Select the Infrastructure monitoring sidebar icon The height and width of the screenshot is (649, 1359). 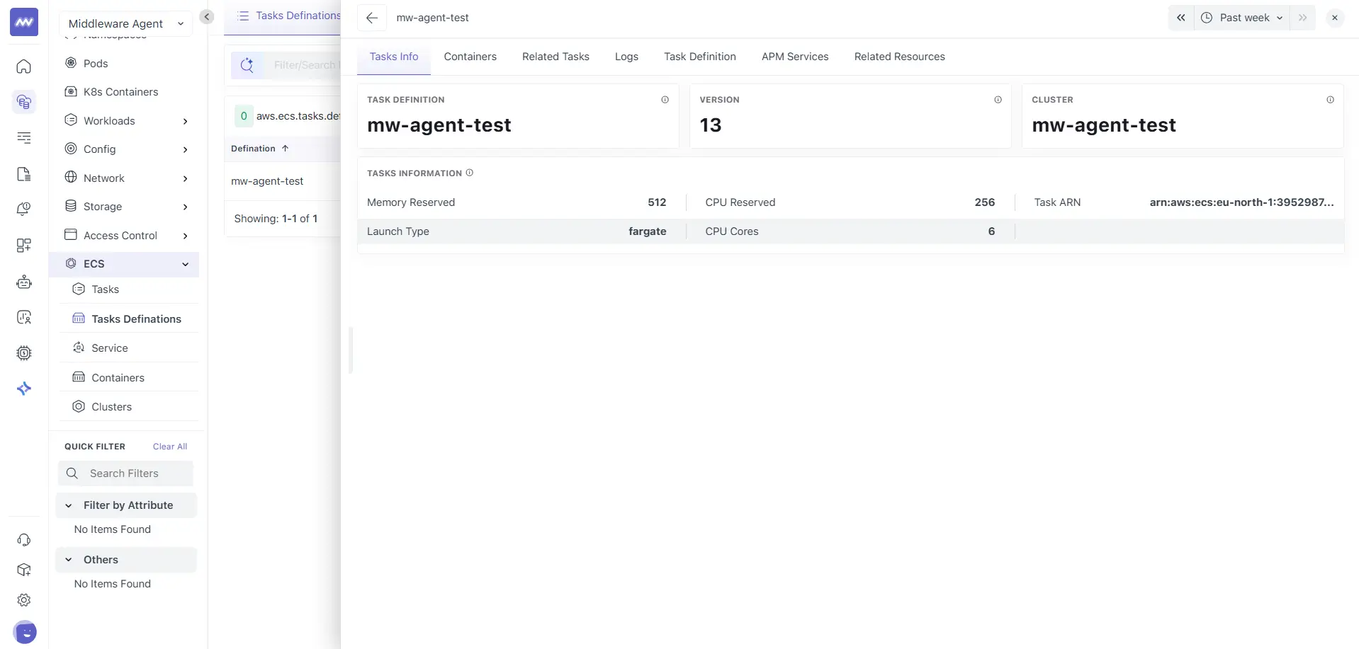[23, 102]
